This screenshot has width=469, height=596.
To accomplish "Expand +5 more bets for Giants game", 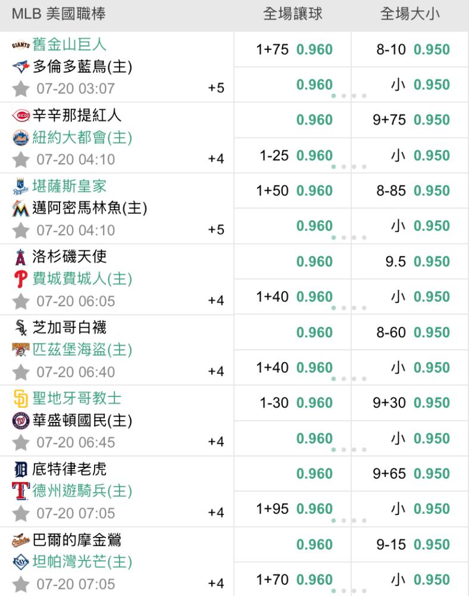I will 216,88.
